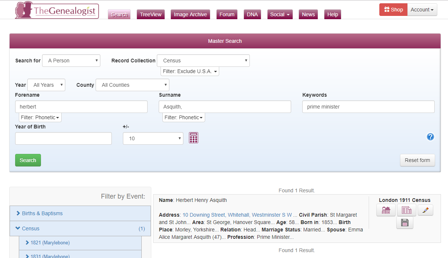Save the record using the floppy disk icon
The width and height of the screenshot is (448, 258).
pyautogui.click(x=405, y=223)
